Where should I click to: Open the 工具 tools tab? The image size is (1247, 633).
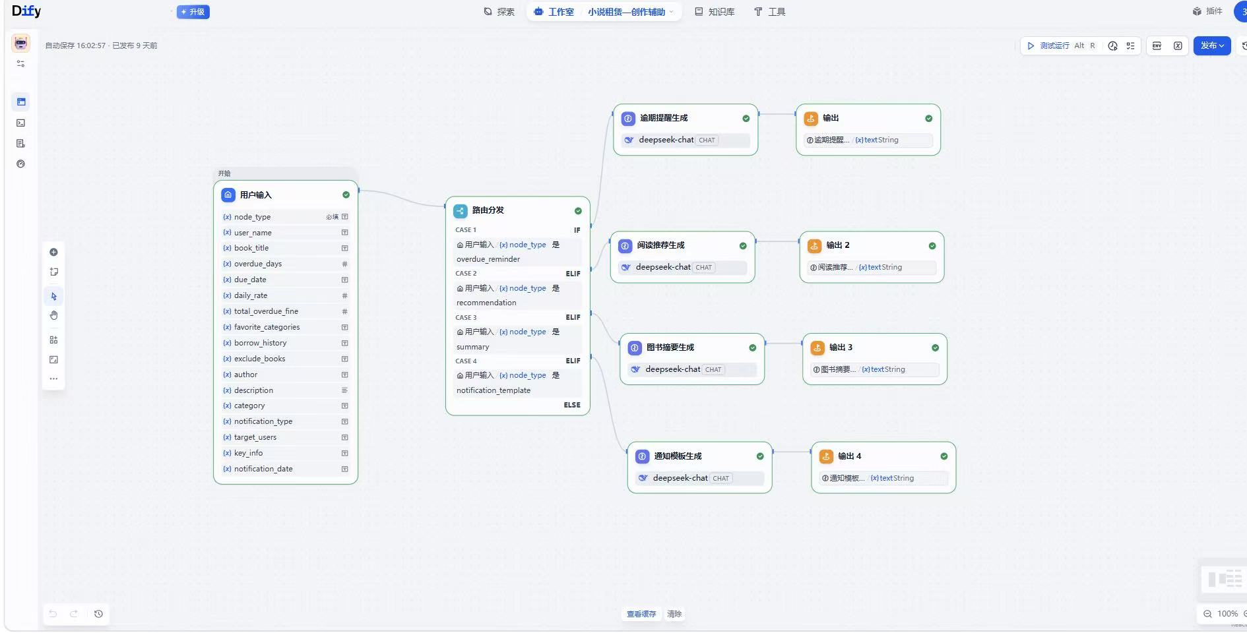coord(769,12)
